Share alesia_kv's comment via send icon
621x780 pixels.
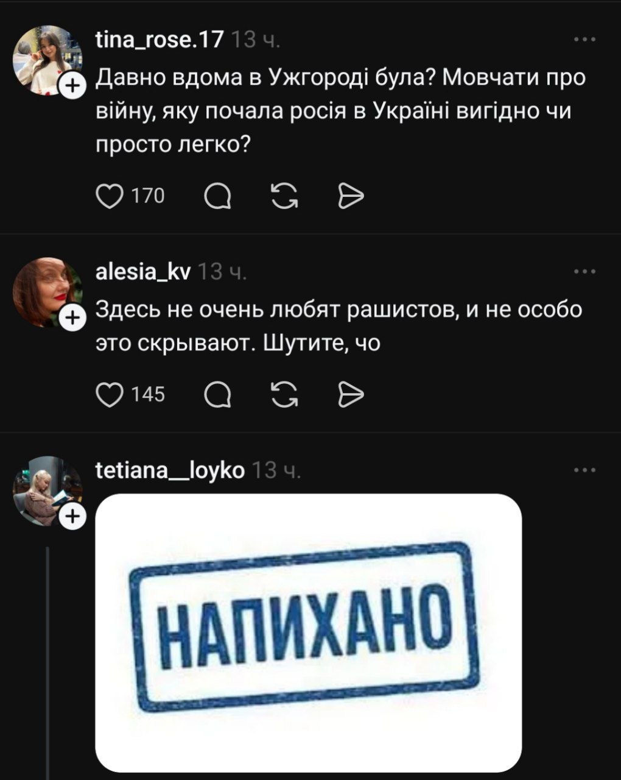tap(351, 395)
